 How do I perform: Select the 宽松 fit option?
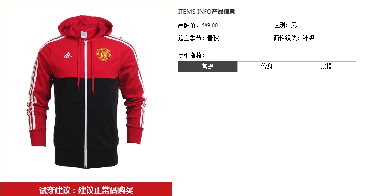click(326, 67)
